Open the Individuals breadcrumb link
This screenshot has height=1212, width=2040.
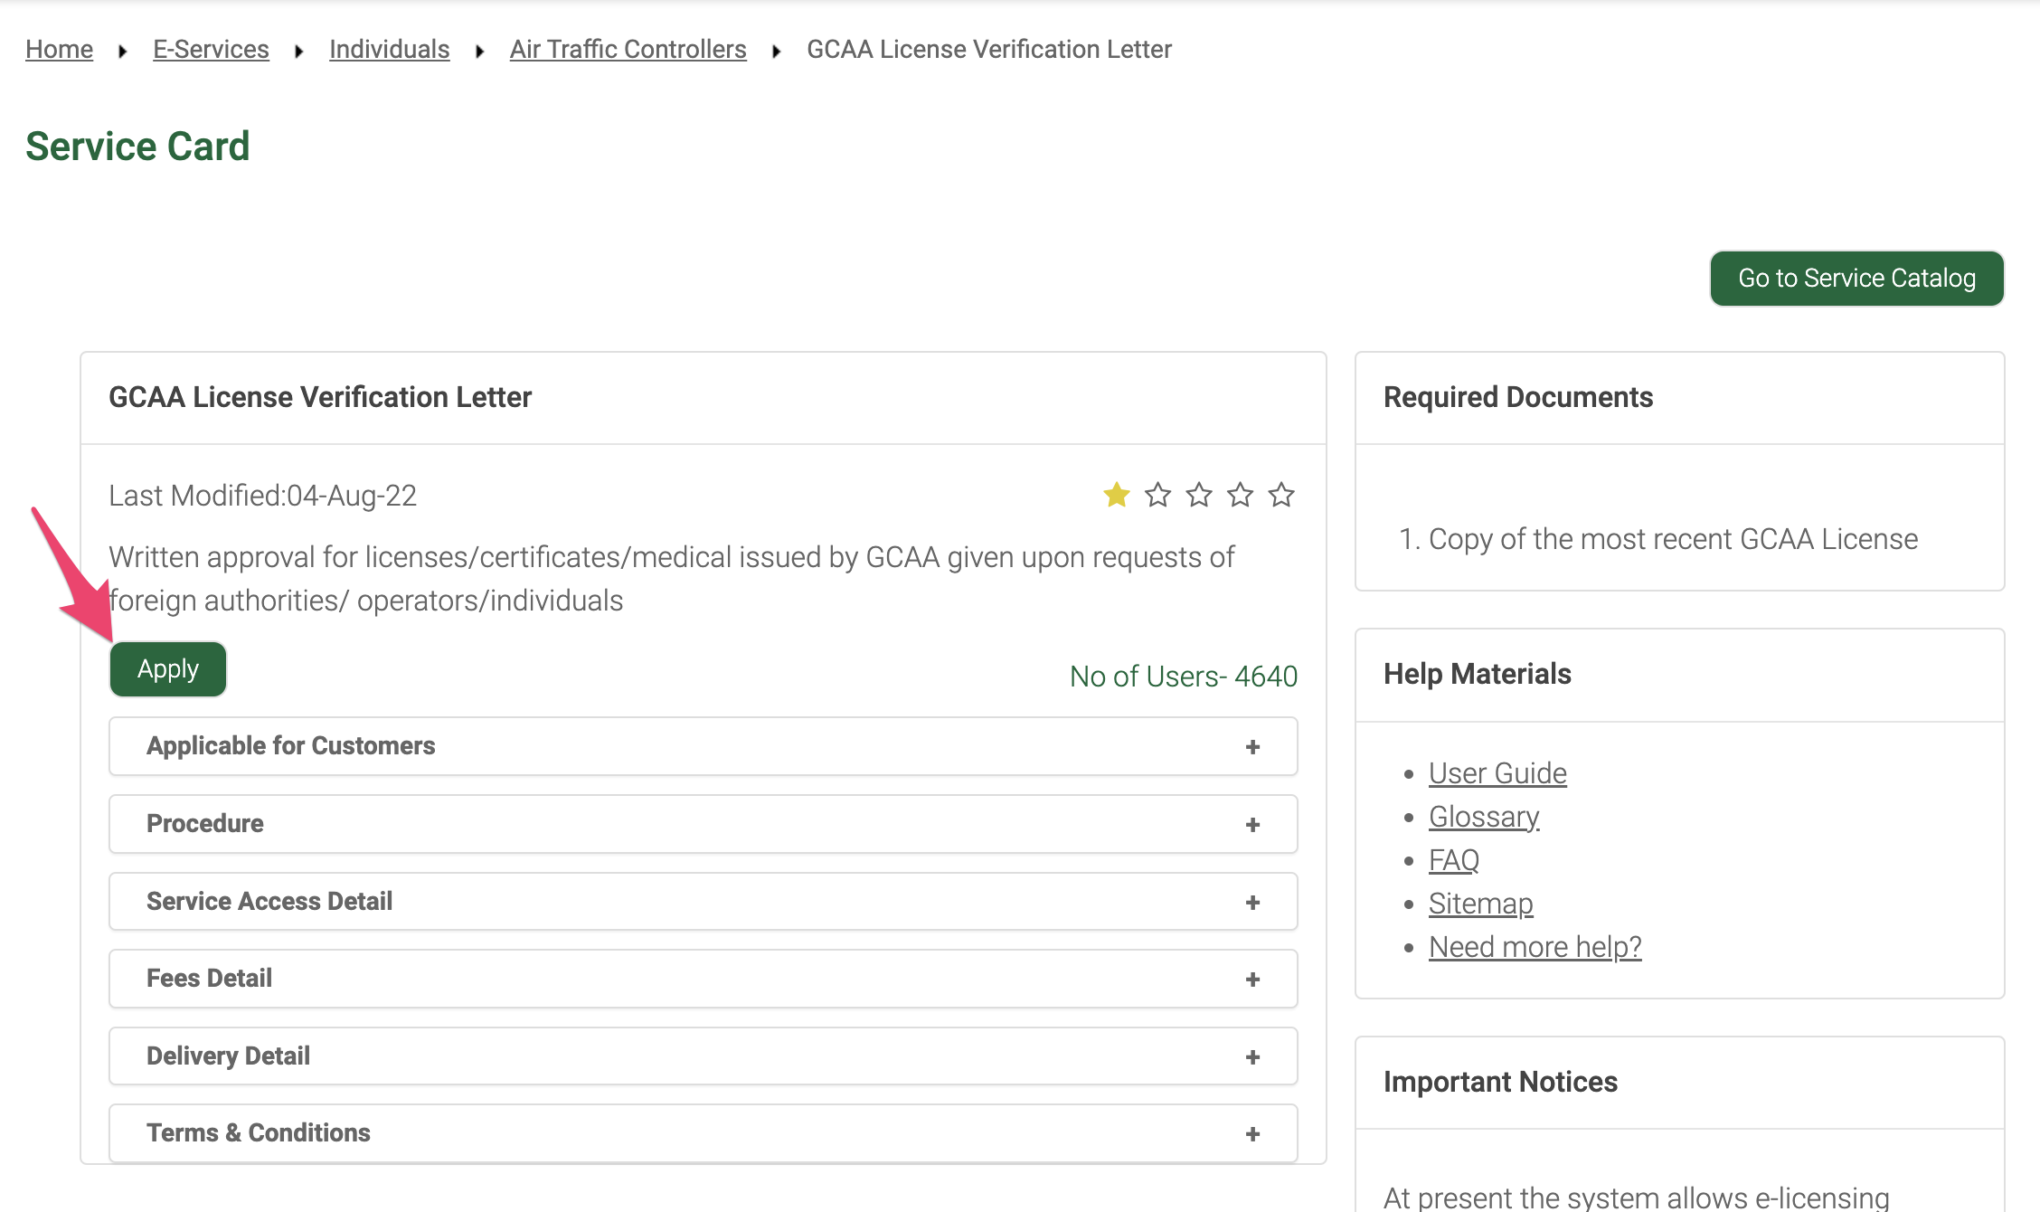[389, 50]
